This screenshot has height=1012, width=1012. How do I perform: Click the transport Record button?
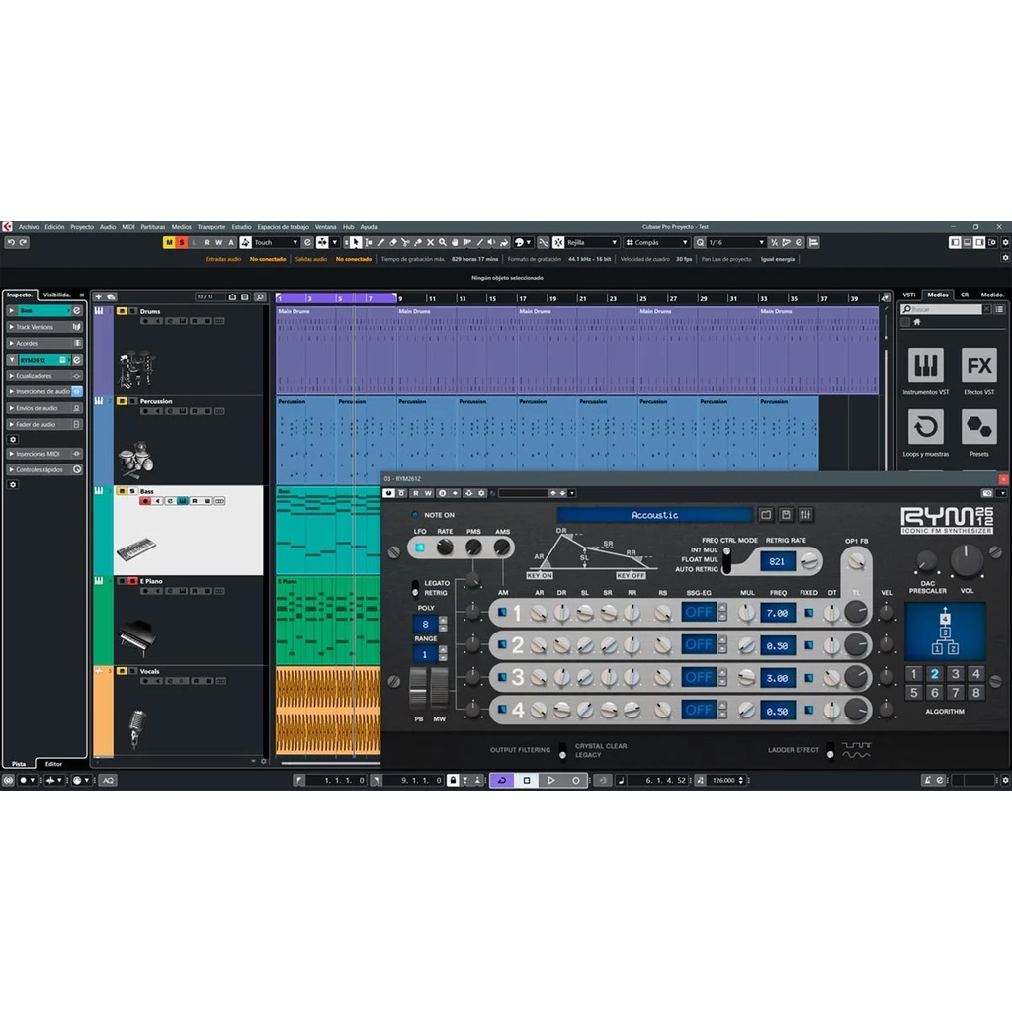point(576,781)
